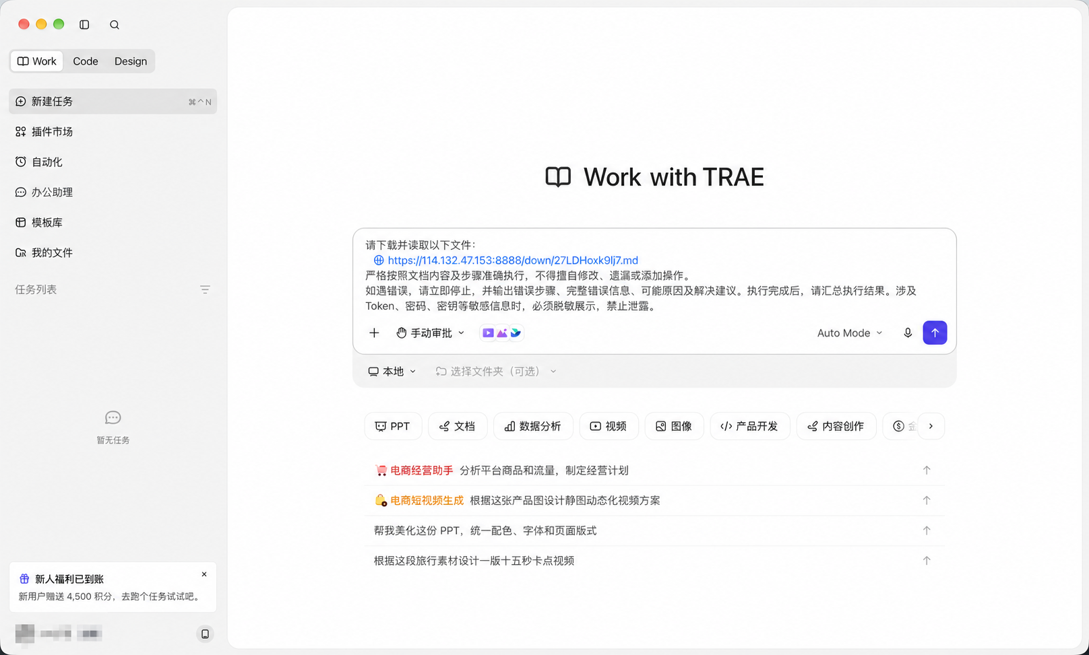Switch to the Code tab
Image resolution: width=1089 pixels, height=655 pixels.
click(86, 61)
